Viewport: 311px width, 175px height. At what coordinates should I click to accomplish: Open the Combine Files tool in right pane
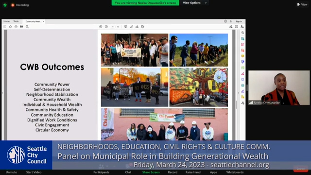[242, 62]
